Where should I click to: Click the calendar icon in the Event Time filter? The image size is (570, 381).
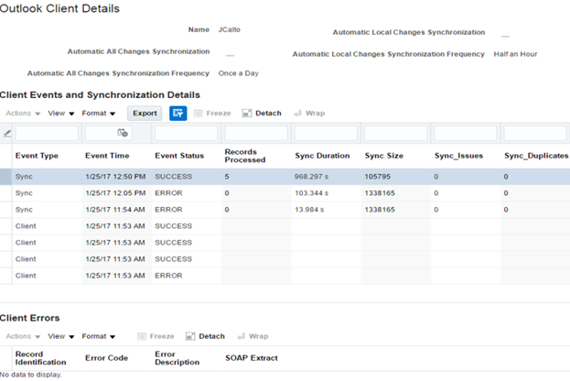pyautogui.click(x=122, y=134)
